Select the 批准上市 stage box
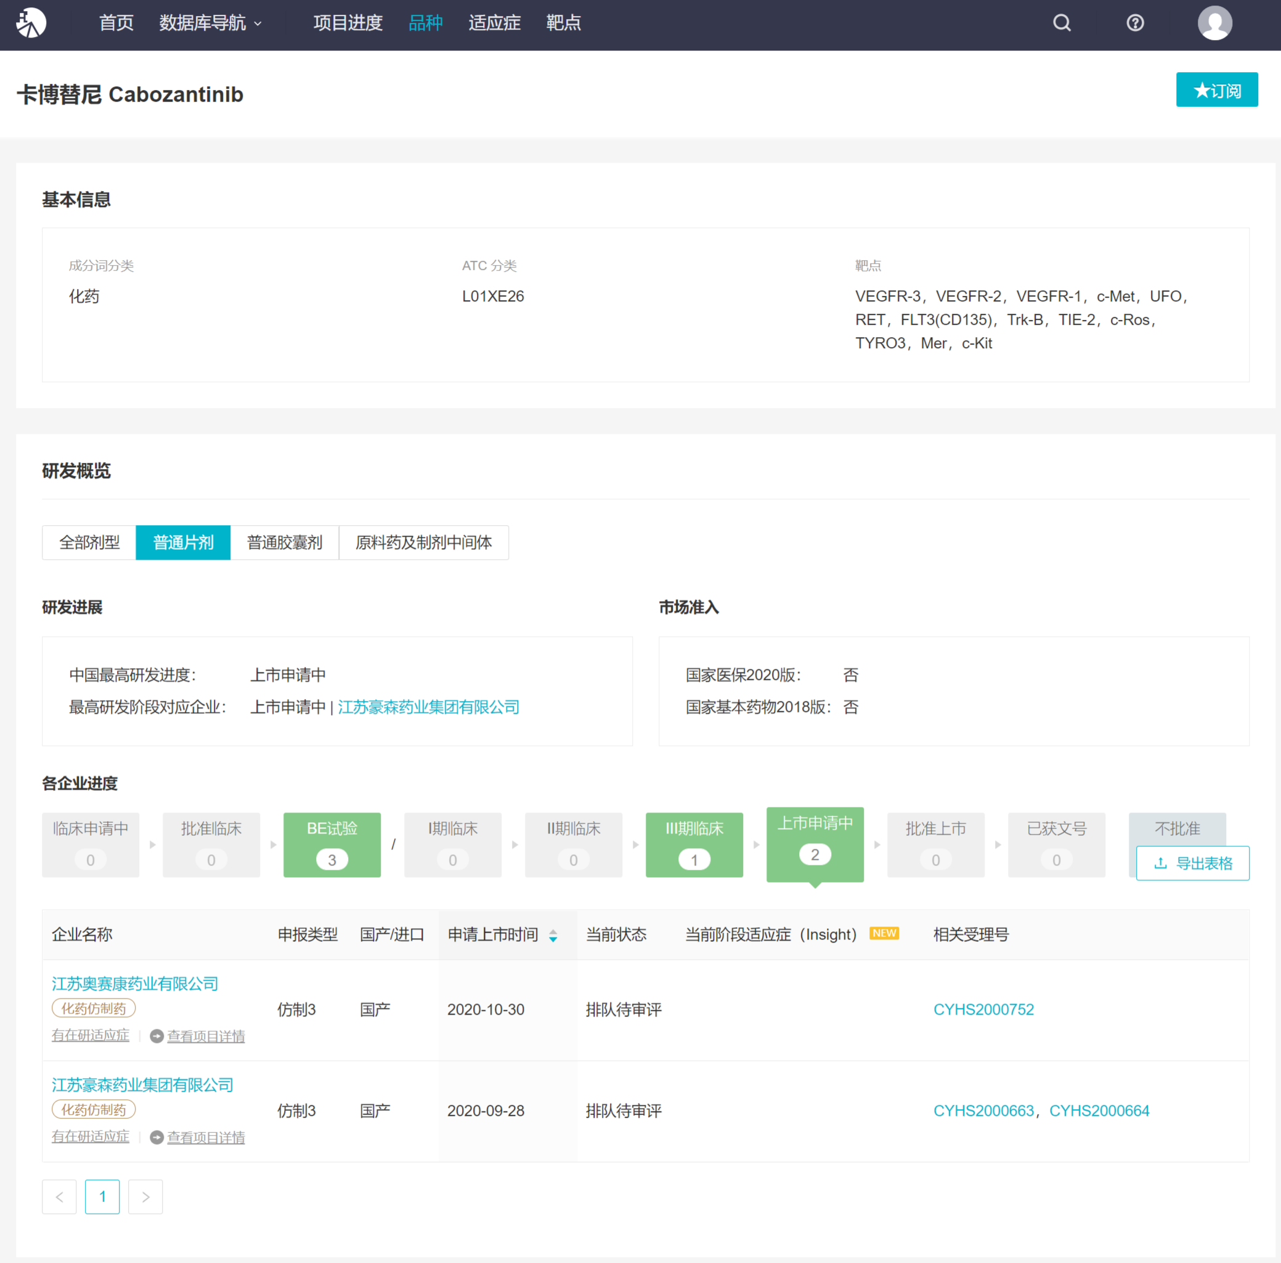Viewport: 1281px width, 1263px height. pos(935,845)
